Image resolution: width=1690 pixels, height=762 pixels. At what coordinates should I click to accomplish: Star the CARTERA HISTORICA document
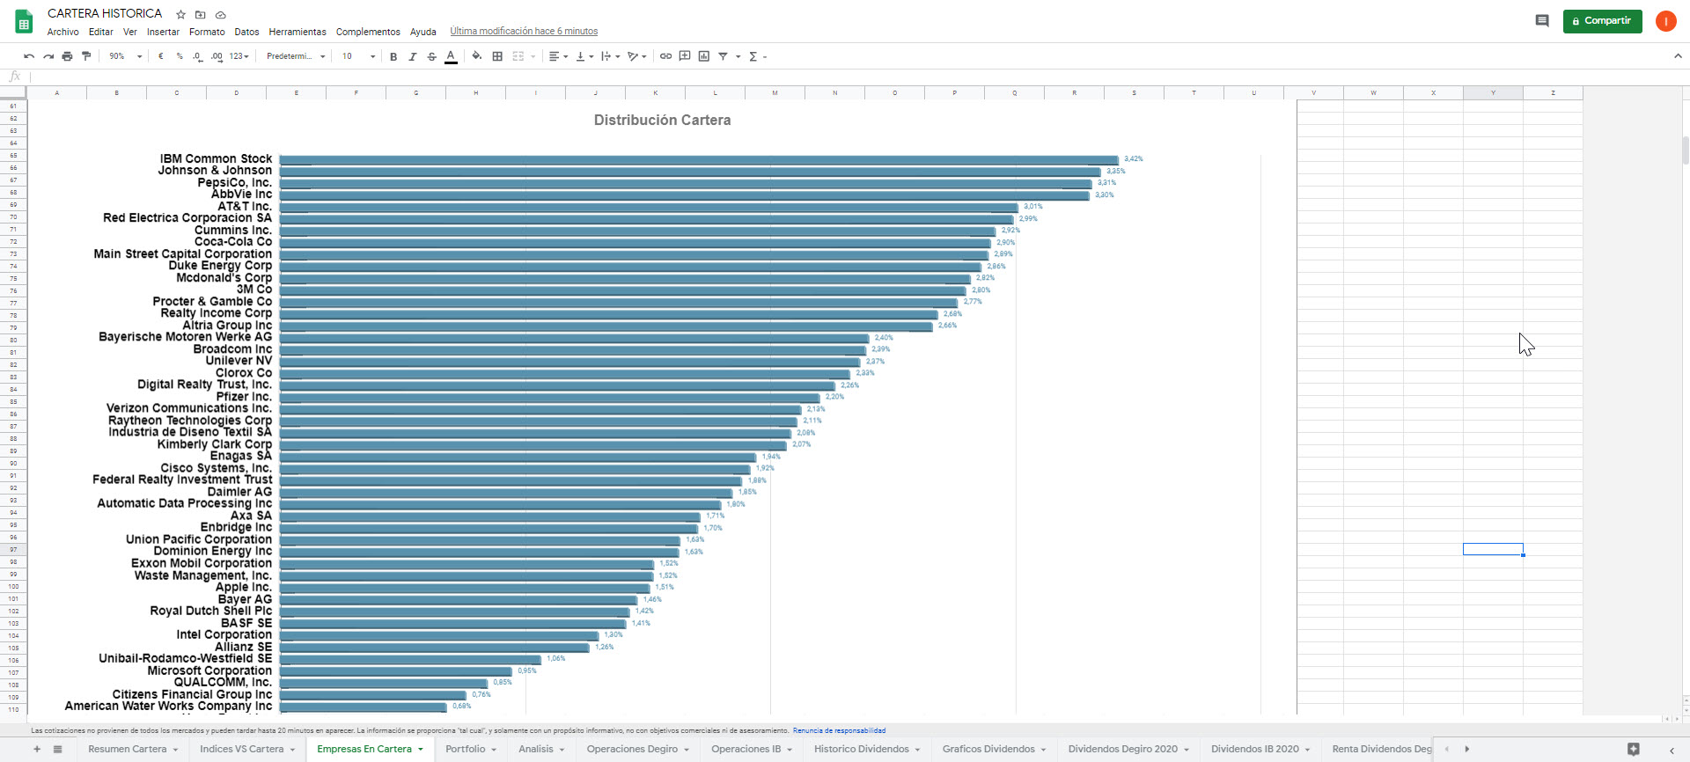click(x=181, y=14)
